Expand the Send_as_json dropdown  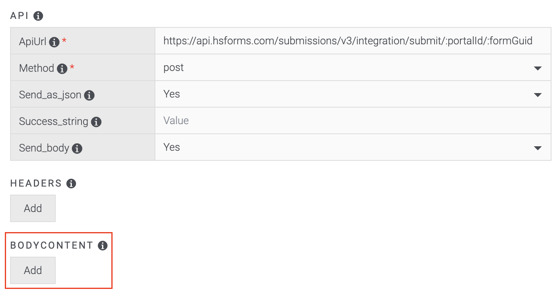coord(353,94)
